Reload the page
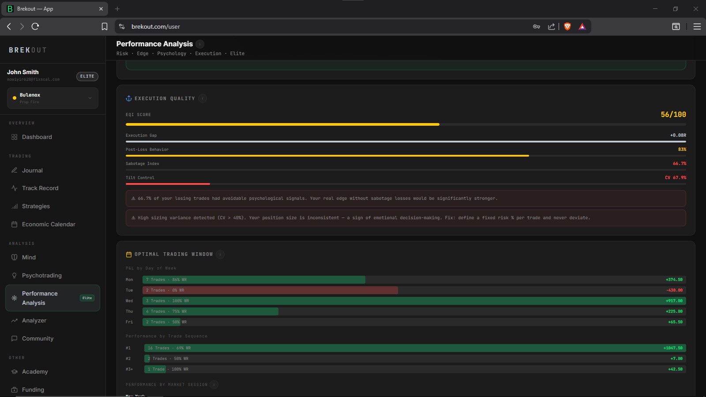 (x=35, y=26)
